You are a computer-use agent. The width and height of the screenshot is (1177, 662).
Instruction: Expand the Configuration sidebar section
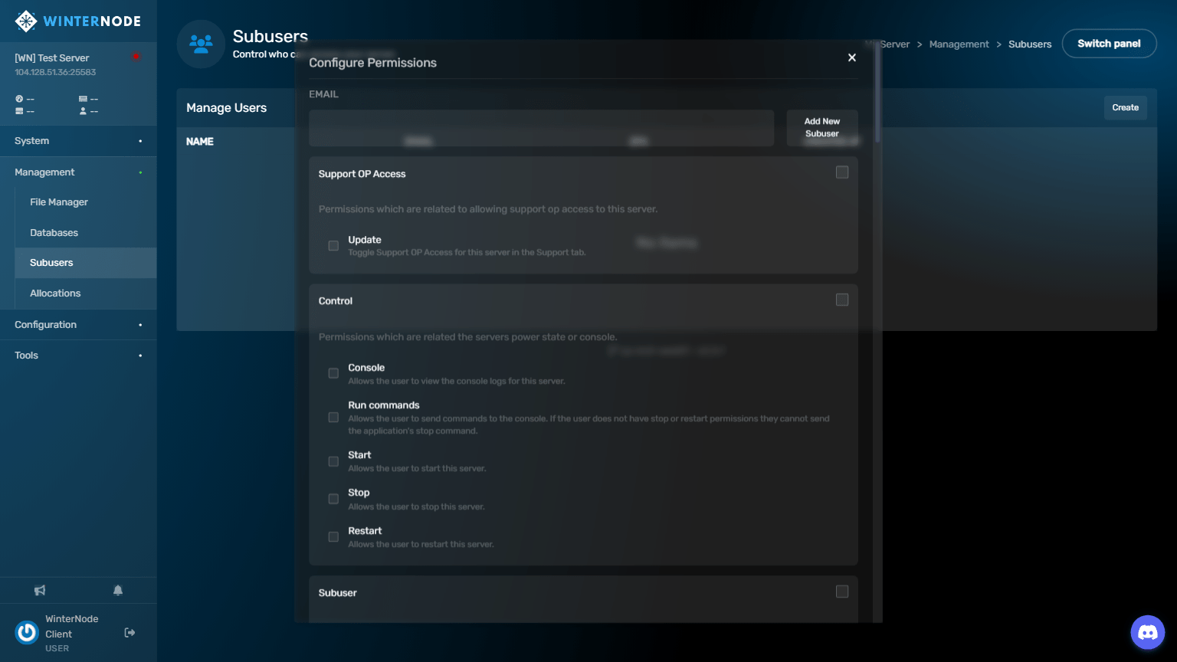78,325
